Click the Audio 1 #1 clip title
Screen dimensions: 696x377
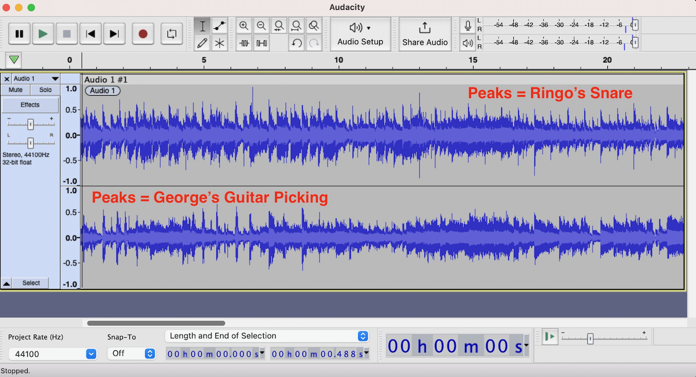tap(105, 79)
